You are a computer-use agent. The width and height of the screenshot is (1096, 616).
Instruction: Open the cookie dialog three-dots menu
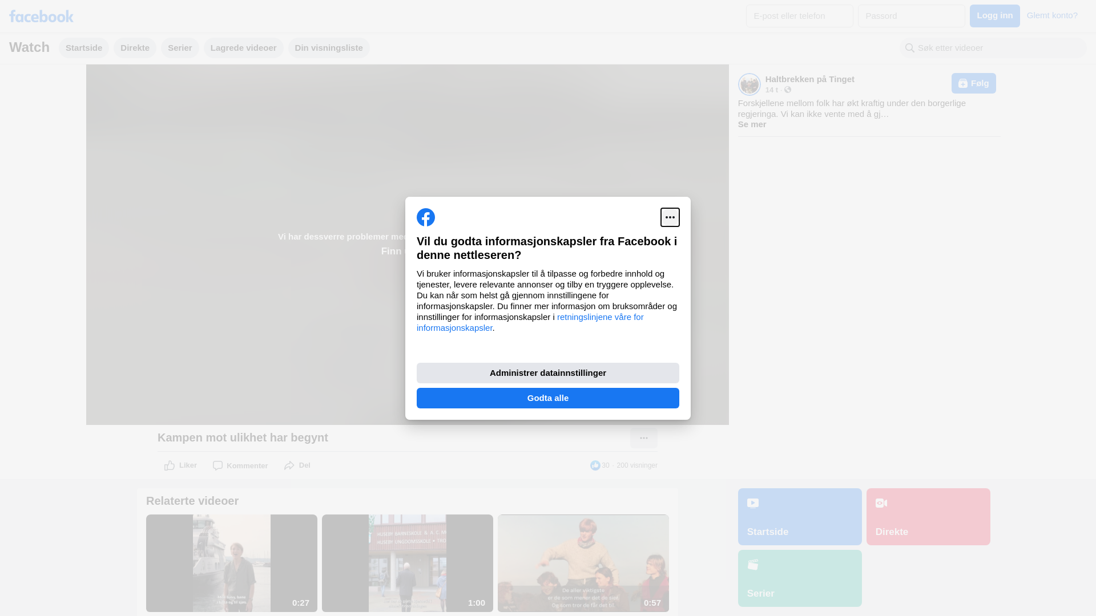[x=670, y=217]
